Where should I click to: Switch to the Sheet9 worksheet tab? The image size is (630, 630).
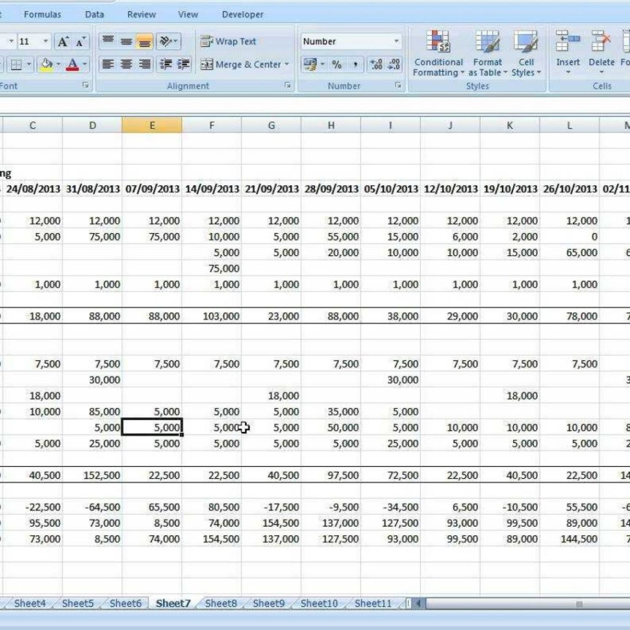coord(268,603)
